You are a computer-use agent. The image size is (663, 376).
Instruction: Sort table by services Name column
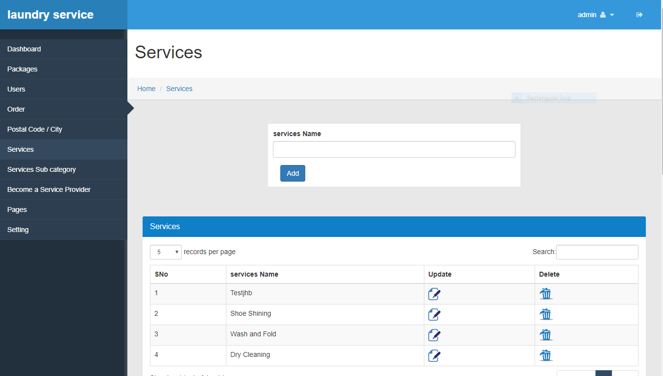254,274
